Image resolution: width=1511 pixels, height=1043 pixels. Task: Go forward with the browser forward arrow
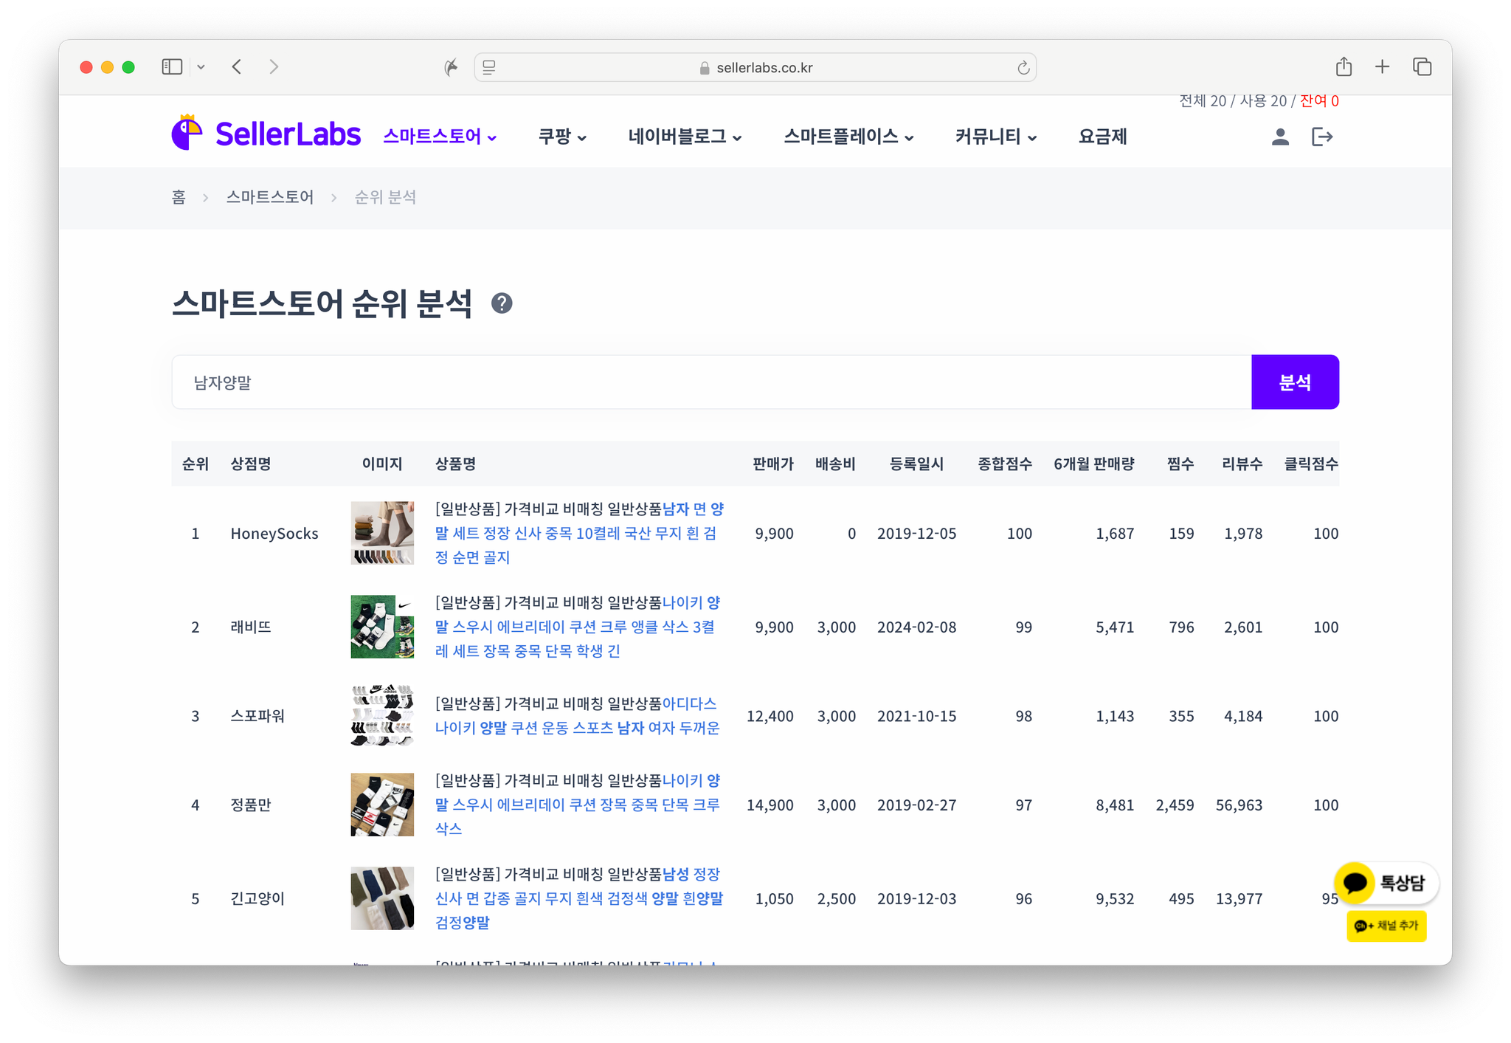click(x=274, y=67)
